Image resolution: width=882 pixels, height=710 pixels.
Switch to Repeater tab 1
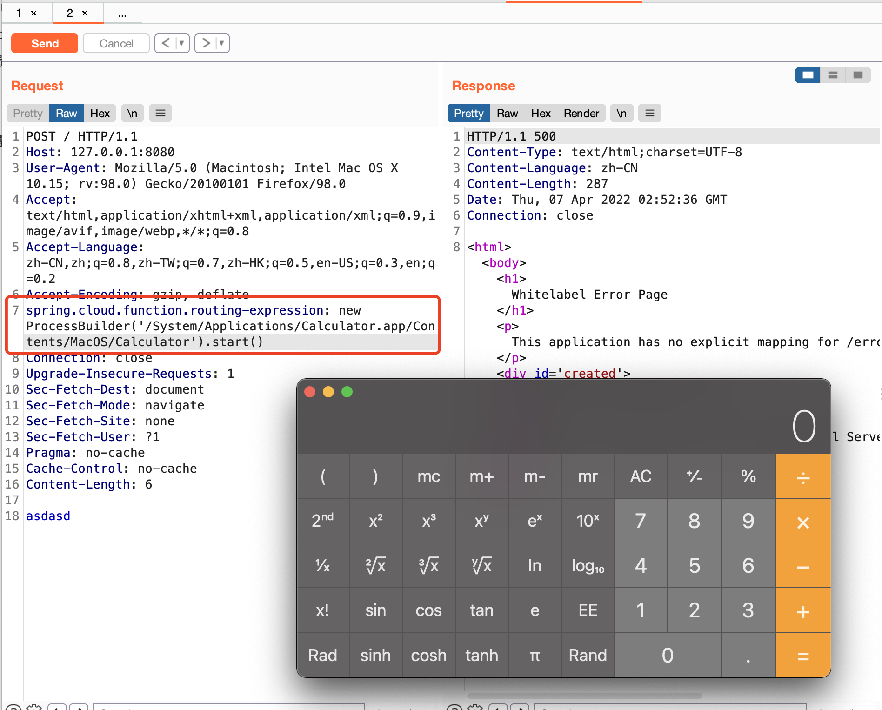(19, 13)
